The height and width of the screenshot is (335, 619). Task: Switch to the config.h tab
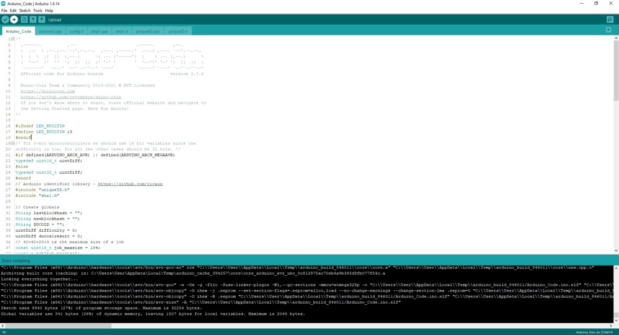pyautogui.click(x=76, y=31)
